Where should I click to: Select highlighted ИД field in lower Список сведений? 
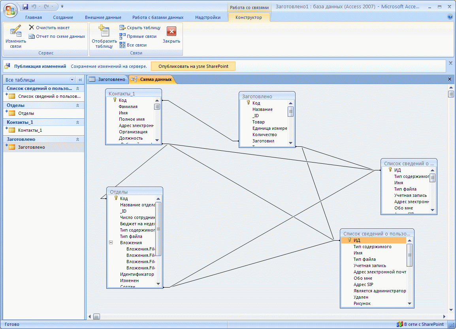coord(374,240)
